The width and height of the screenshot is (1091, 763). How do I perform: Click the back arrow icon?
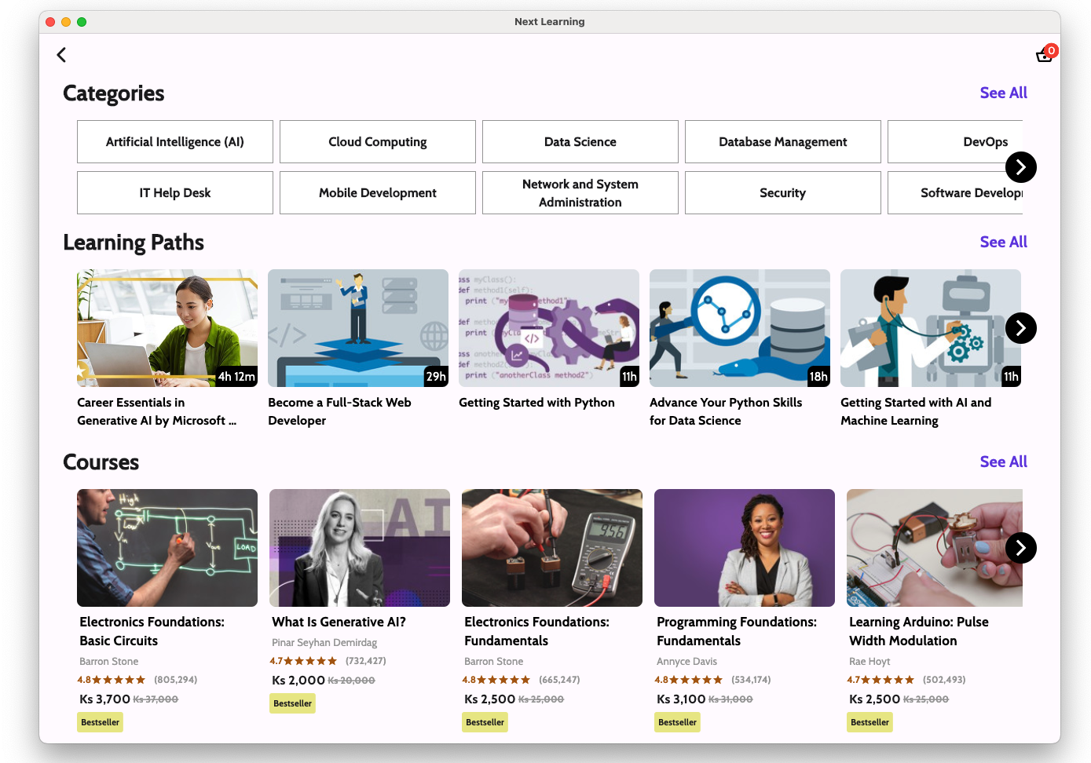pos(61,55)
